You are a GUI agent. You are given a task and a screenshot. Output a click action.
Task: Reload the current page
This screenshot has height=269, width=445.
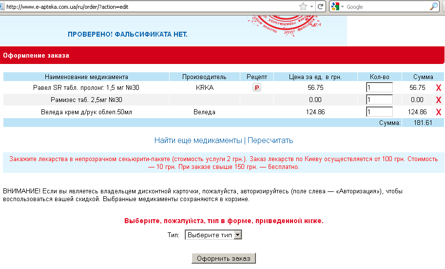point(321,7)
